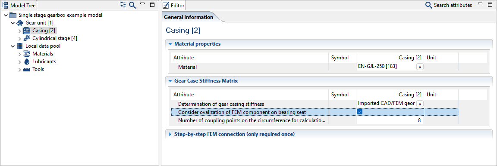Click the Lubricants droplet icon
Viewport: 497px width, 166px height.
coord(27,61)
